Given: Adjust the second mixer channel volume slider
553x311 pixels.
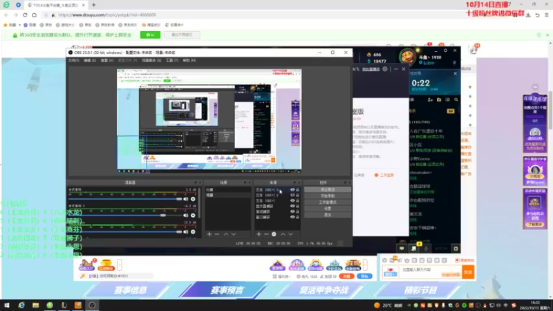Looking at the screenshot, I should point(125,216).
